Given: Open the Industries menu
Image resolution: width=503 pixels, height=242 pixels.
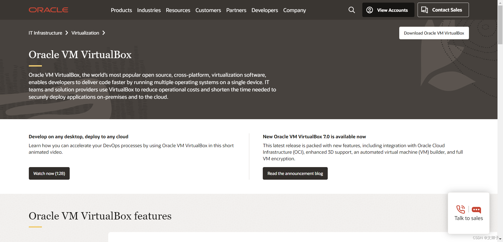Looking at the screenshot, I should click(x=149, y=10).
